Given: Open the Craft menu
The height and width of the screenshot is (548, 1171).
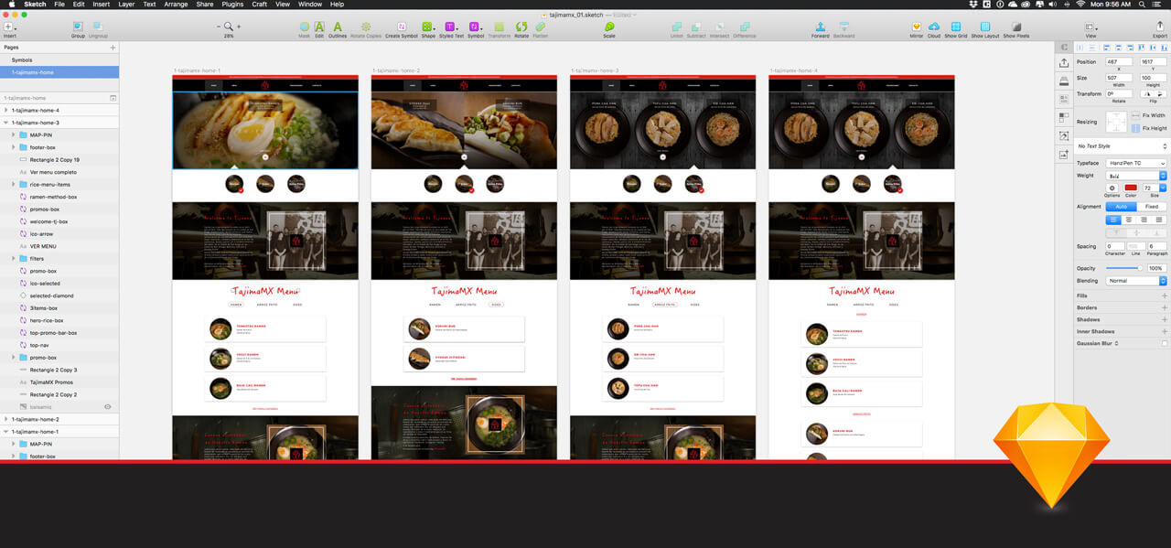Looking at the screenshot, I should click(260, 5).
